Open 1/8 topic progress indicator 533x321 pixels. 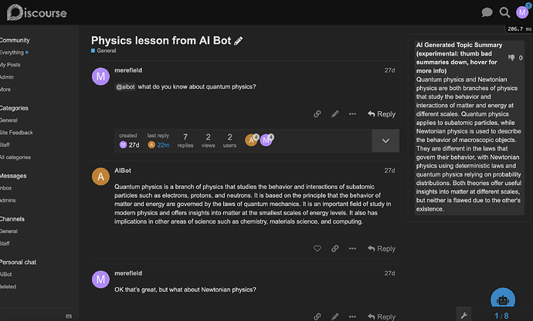click(x=501, y=316)
